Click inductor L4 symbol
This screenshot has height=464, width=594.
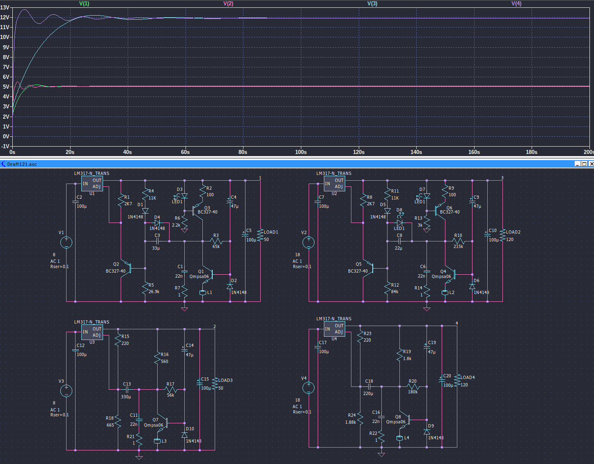pyautogui.click(x=399, y=438)
